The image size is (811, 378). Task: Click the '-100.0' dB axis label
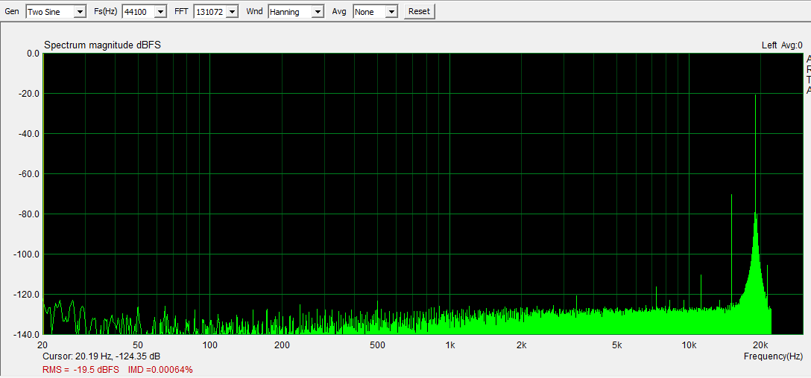coord(28,254)
